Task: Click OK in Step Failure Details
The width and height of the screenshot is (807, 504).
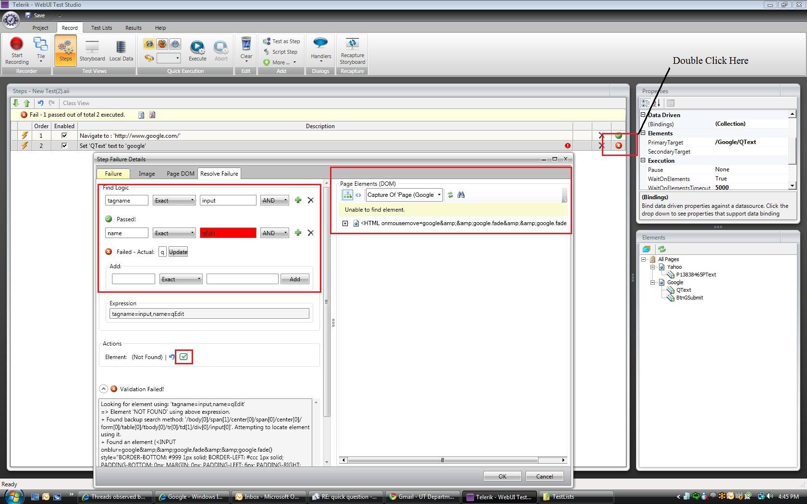Action: click(502, 476)
